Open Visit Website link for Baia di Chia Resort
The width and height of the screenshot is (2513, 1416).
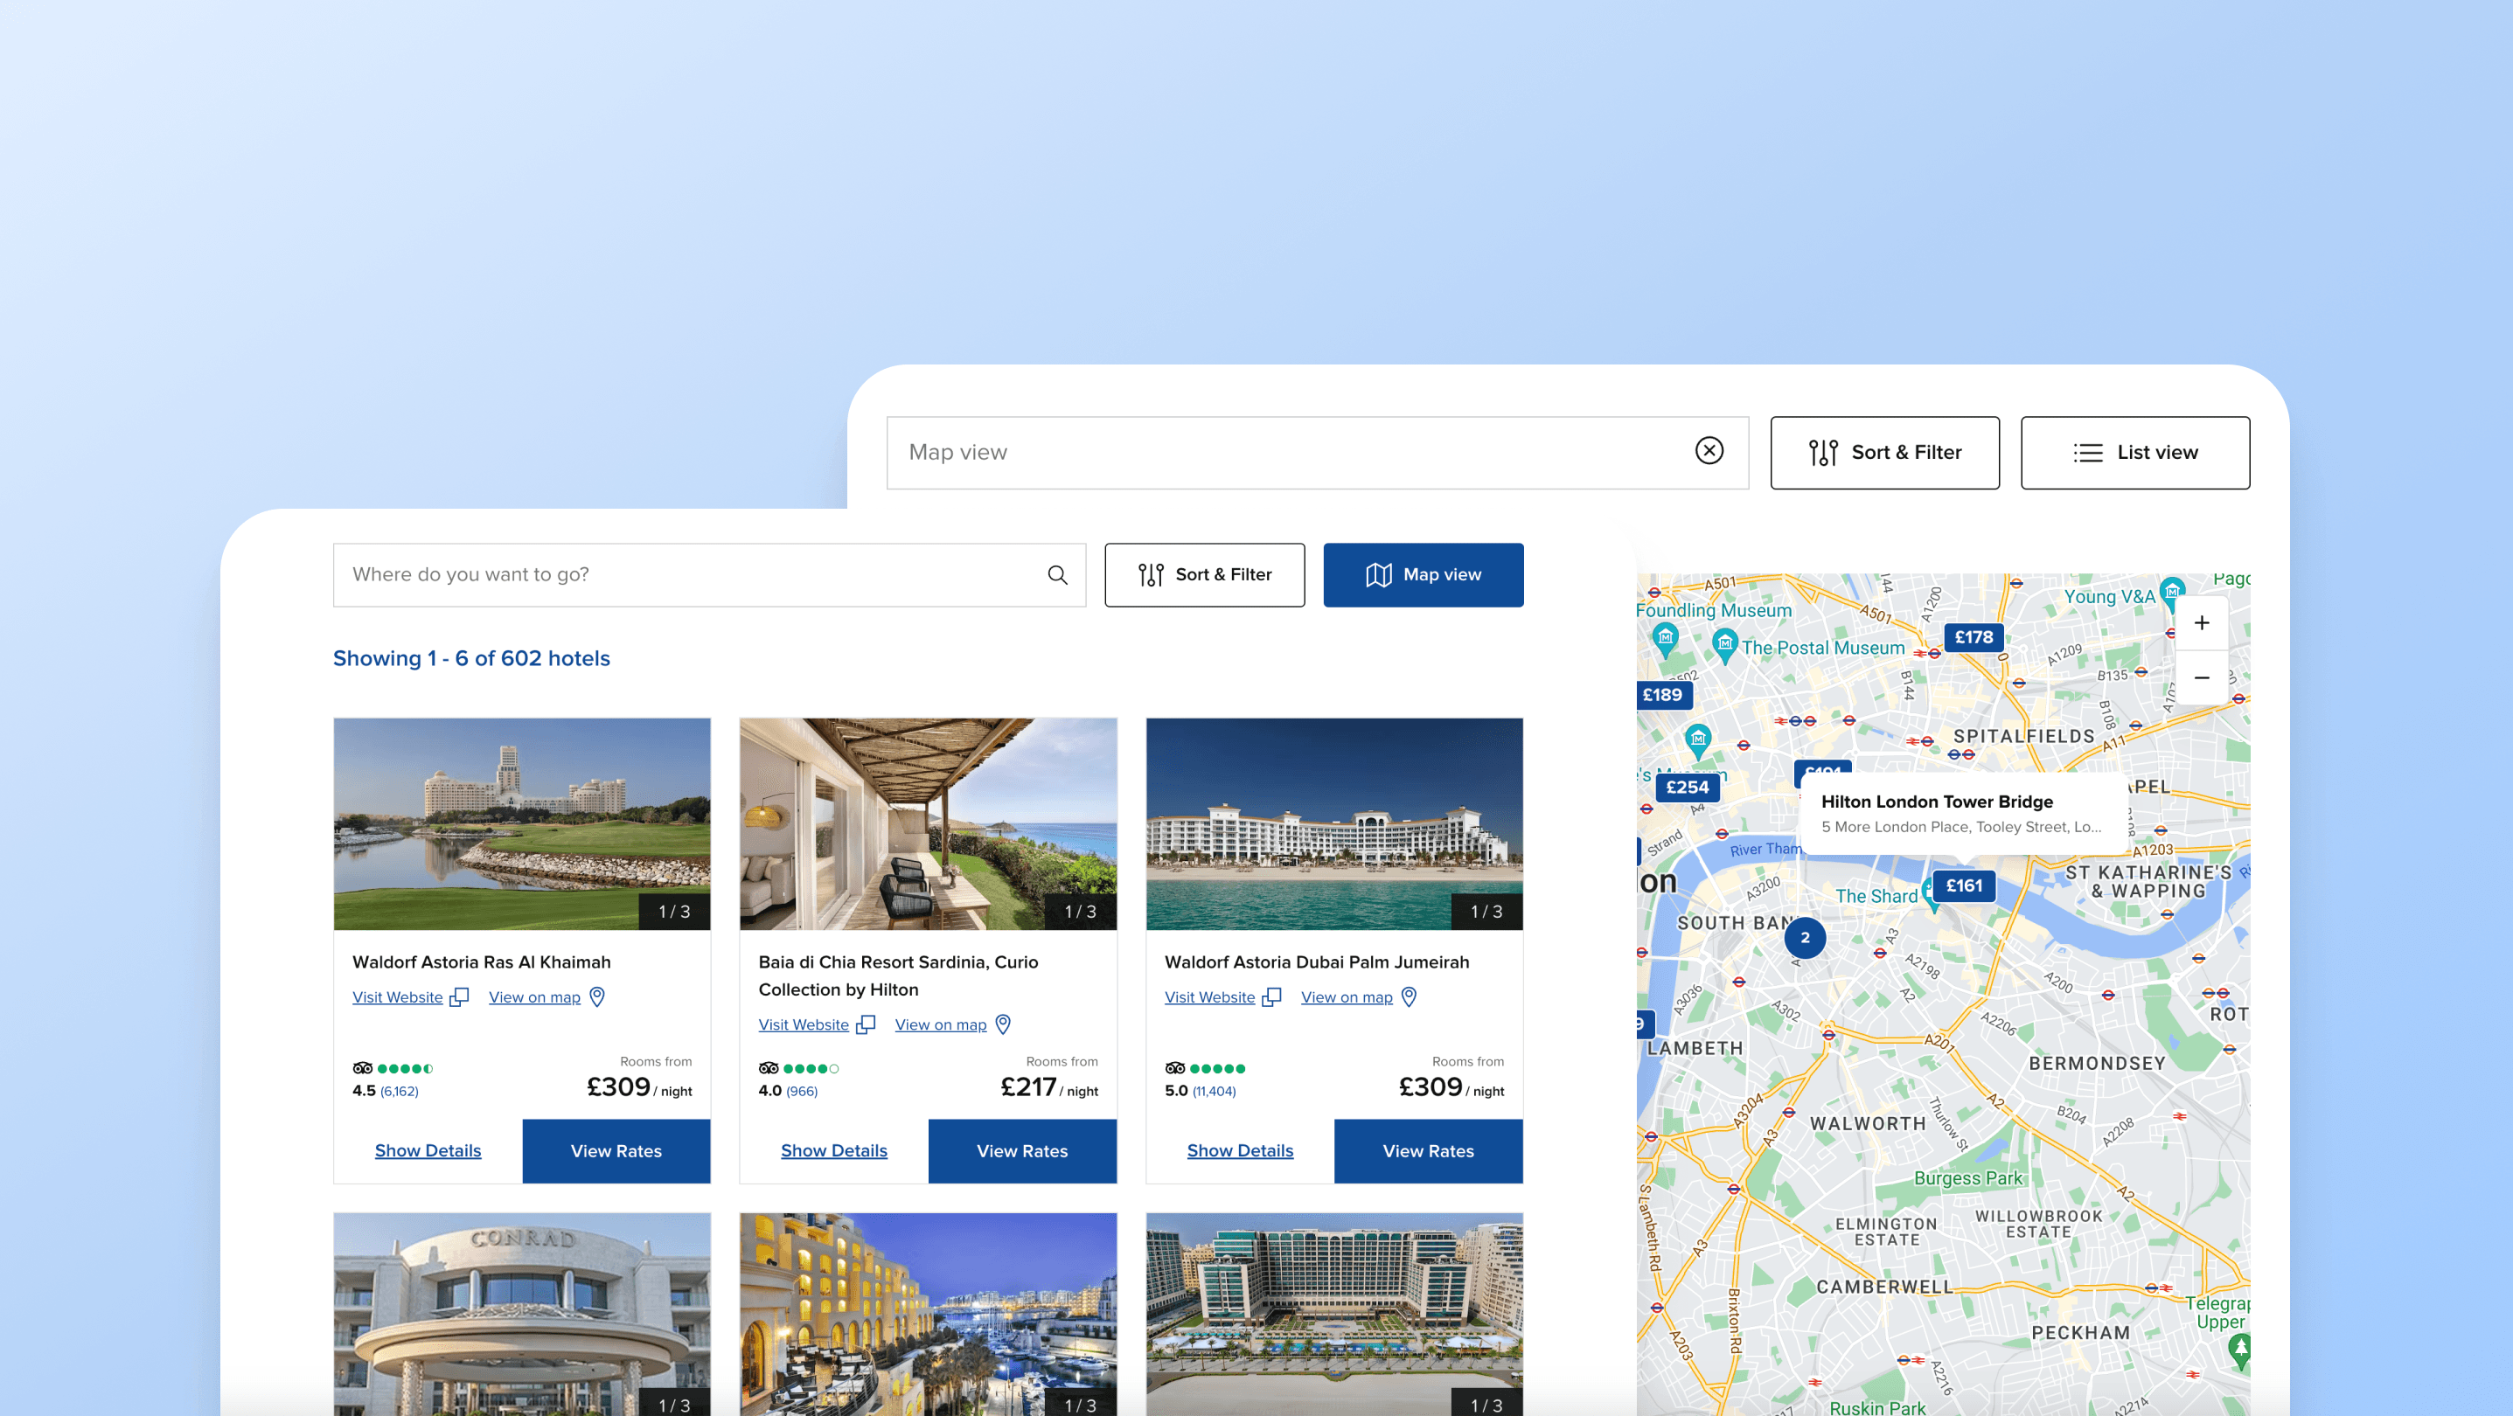pos(803,1024)
